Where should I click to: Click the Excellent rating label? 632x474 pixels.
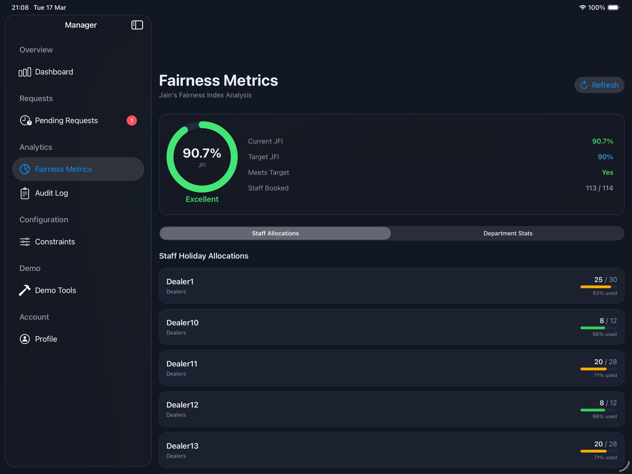pyautogui.click(x=202, y=199)
